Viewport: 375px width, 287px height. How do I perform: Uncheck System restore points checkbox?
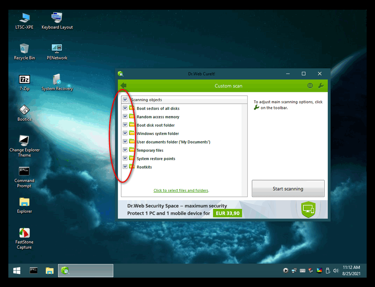(125, 158)
